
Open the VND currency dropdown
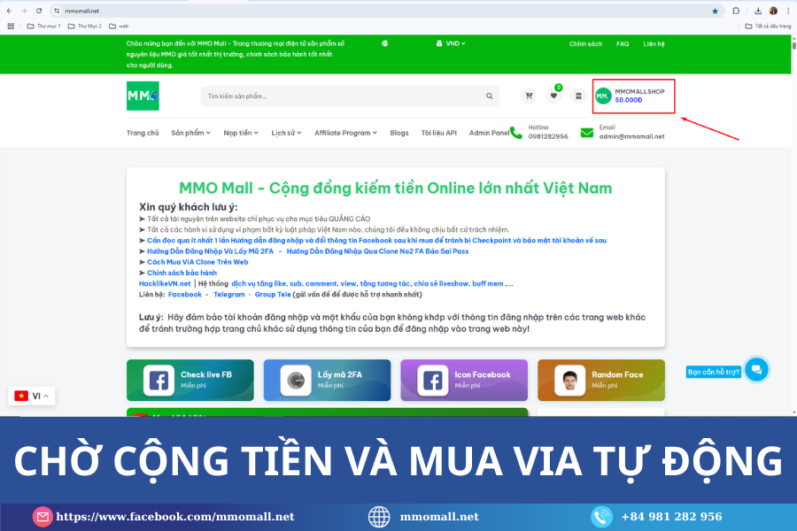pos(451,43)
